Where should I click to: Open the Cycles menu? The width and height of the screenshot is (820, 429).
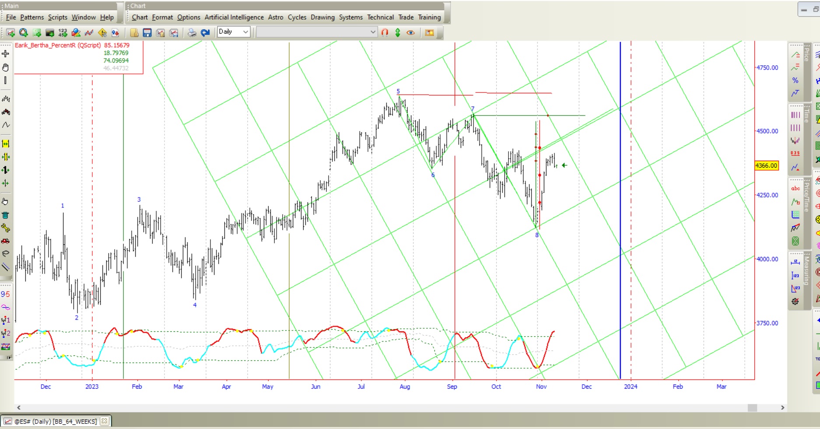(x=297, y=17)
